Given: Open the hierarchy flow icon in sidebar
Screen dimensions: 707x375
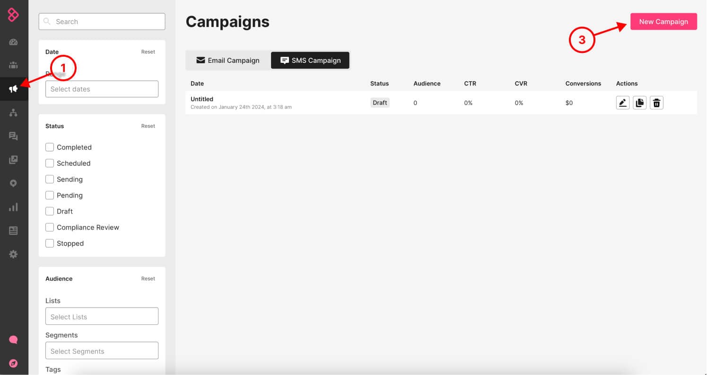Looking at the screenshot, I should click(13, 112).
